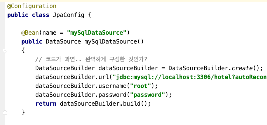Click the "mySqlDataSource" string literal

coord(97,33)
